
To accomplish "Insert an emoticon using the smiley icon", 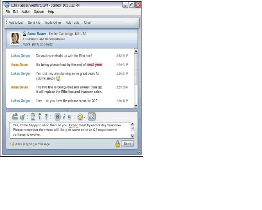I will 80,117.
